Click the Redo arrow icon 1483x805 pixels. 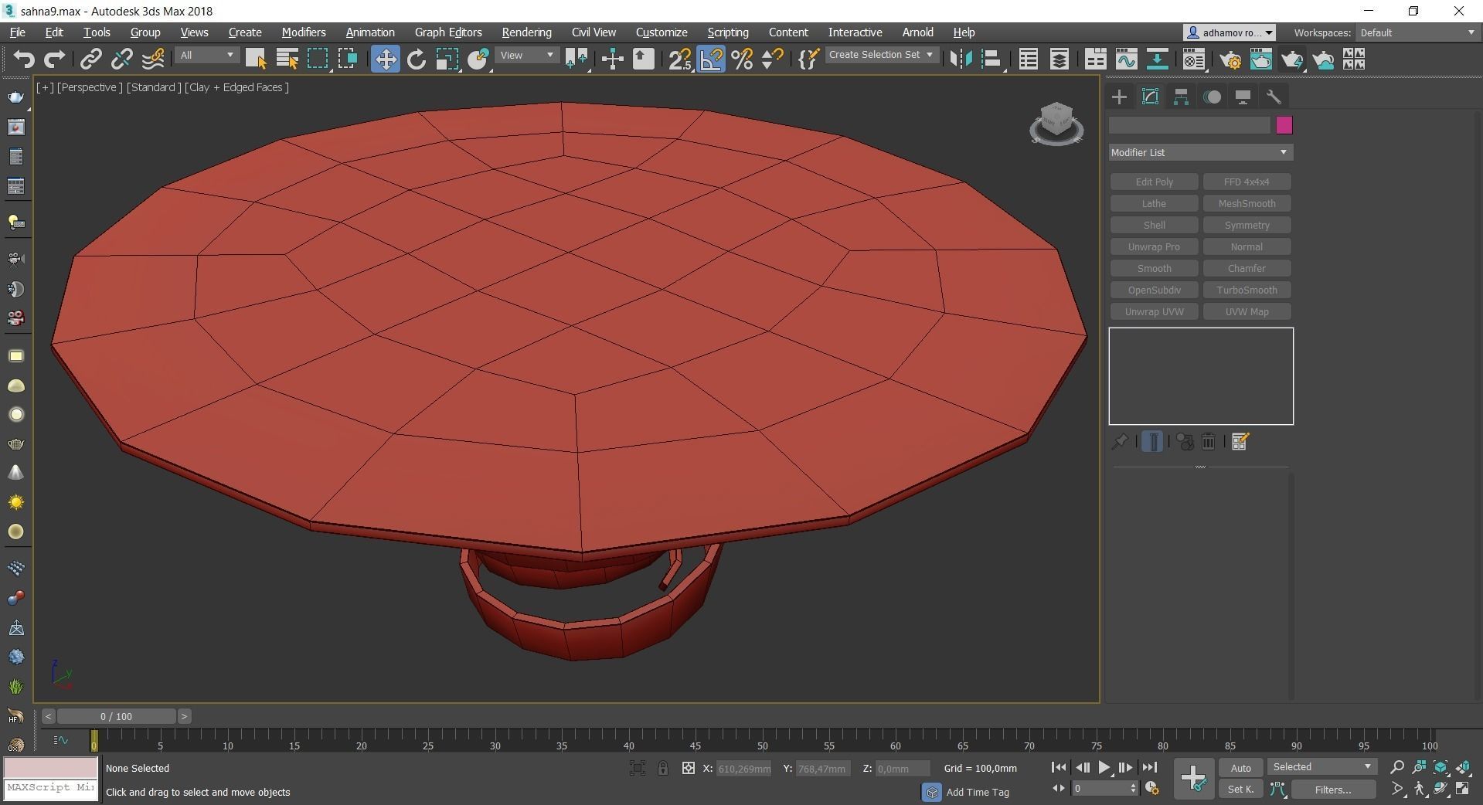[54, 59]
